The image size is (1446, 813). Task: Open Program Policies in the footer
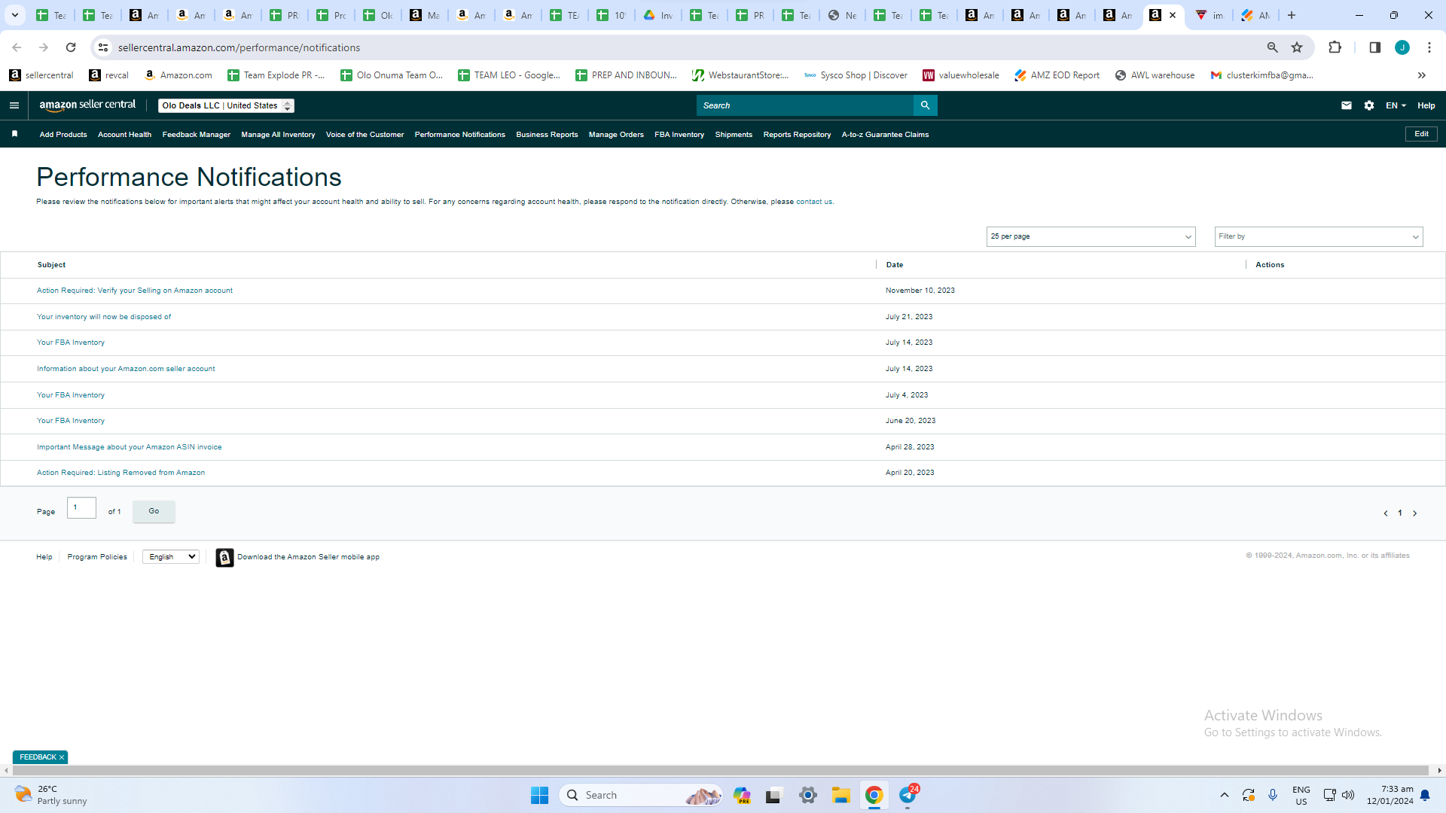coord(97,557)
